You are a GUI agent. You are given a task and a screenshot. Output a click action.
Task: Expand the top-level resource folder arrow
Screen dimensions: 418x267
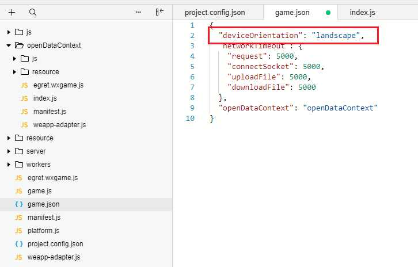pyautogui.click(x=9, y=138)
